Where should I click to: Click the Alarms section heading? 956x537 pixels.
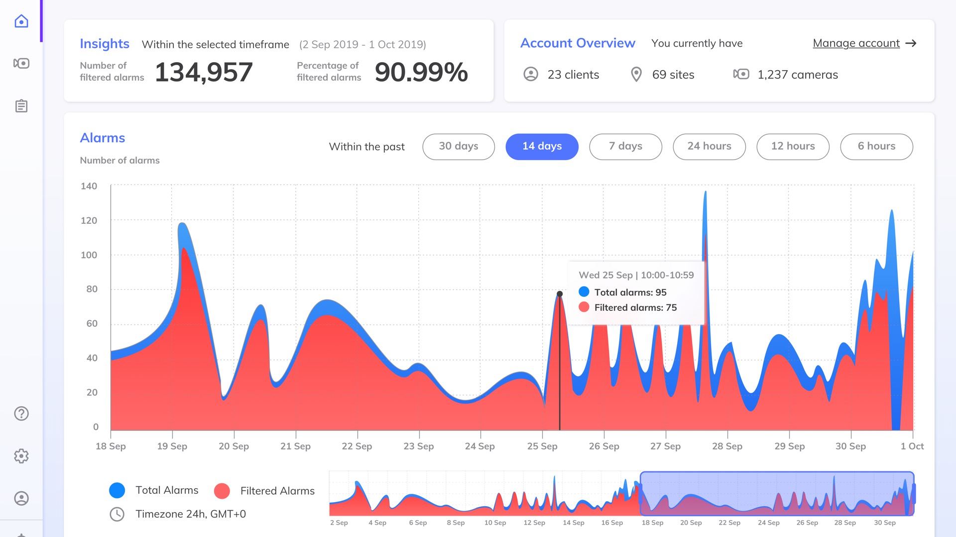click(x=103, y=138)
